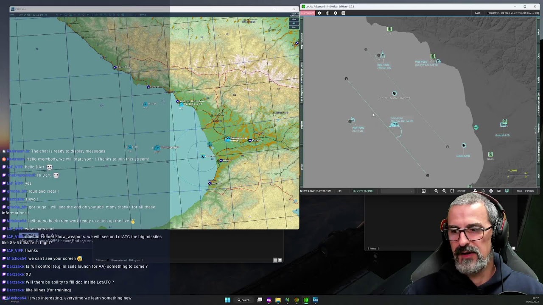Select the green unit icon at top of LotAtc map
Image resolution: width=543 pixels, height=305 pixels.
click(x=389, y=29)
